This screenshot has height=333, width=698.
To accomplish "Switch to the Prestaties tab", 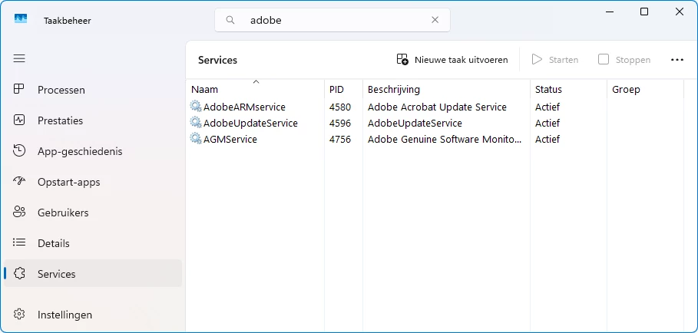I will tap(93, 120).
